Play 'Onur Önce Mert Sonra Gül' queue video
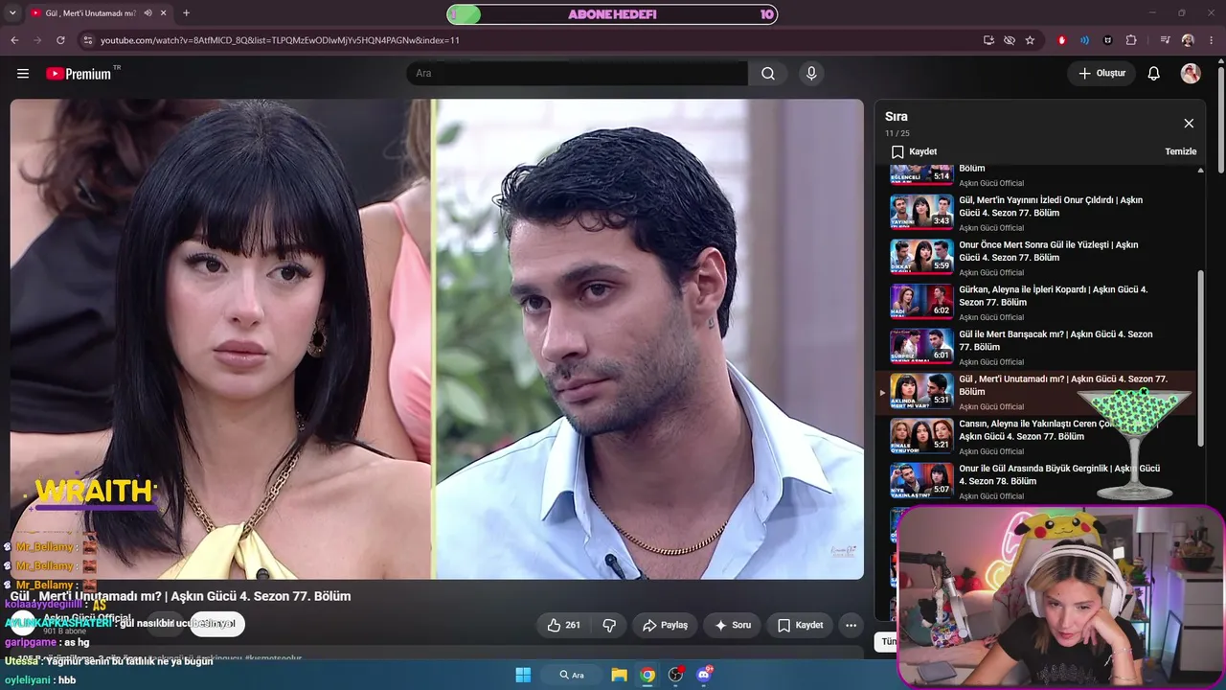Viewport: 1226px width, 690px height. pos(1037,257)
